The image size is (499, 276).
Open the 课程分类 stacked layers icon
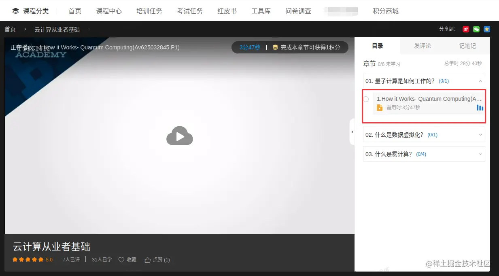point(15,11)
